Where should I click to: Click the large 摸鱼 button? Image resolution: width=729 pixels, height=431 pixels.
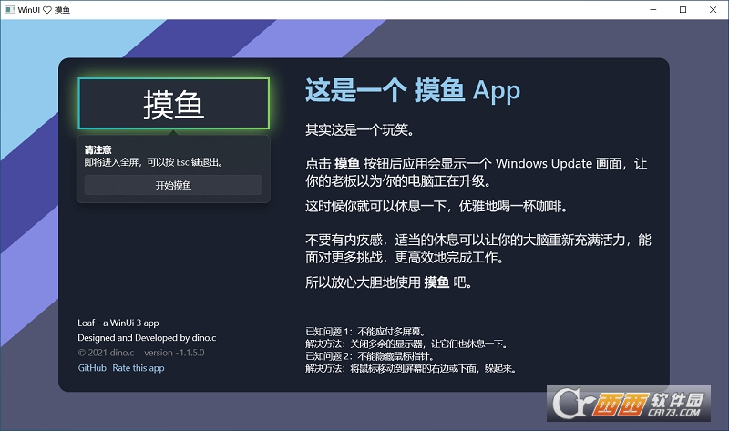(173, 103)
